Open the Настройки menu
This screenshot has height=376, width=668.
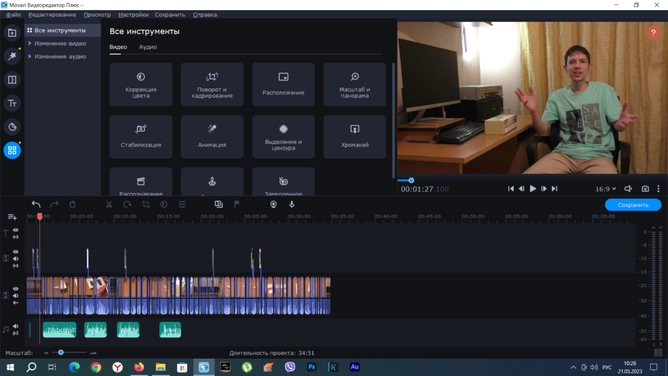(134, 14)
